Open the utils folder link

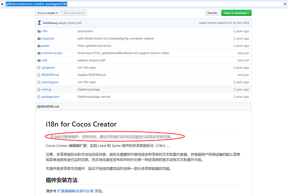coord(44,60)
